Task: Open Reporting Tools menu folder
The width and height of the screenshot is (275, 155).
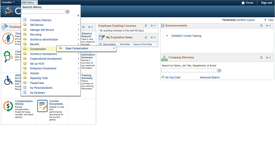Action: point(39,78)
